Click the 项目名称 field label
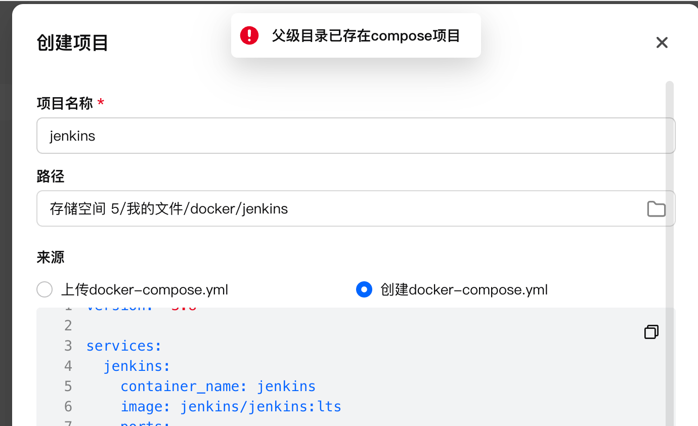 (65, 104)
